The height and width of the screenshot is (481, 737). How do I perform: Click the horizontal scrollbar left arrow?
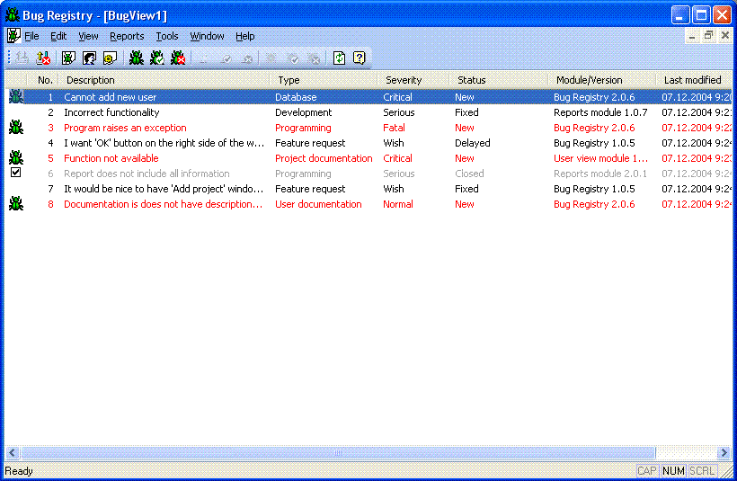13,453
